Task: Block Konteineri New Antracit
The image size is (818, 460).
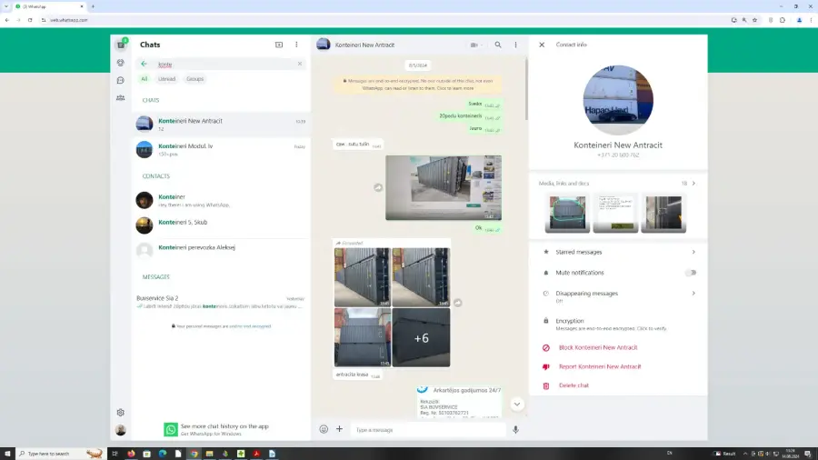Action: click(x=618, y=348)
